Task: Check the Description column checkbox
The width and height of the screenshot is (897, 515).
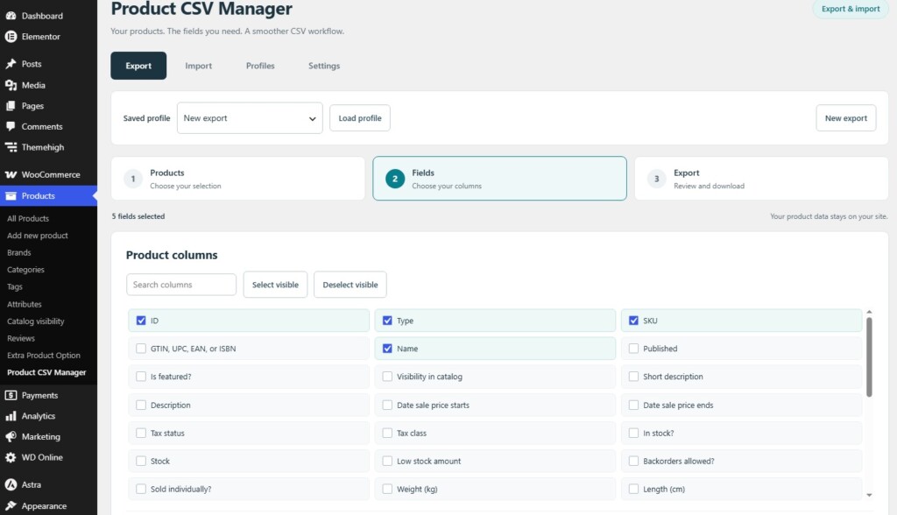Action: click(141, 406)
